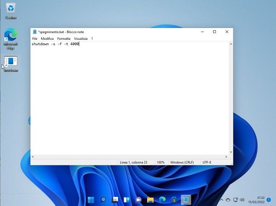Open the Windows Start button
The image size is (276, 206).
[91, 200]
